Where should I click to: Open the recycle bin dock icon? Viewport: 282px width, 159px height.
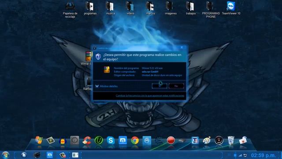[x=231, y=140]
